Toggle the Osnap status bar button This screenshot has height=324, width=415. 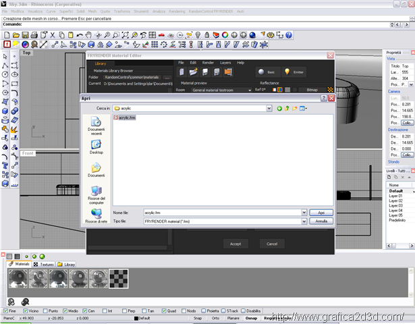point(251,318)
